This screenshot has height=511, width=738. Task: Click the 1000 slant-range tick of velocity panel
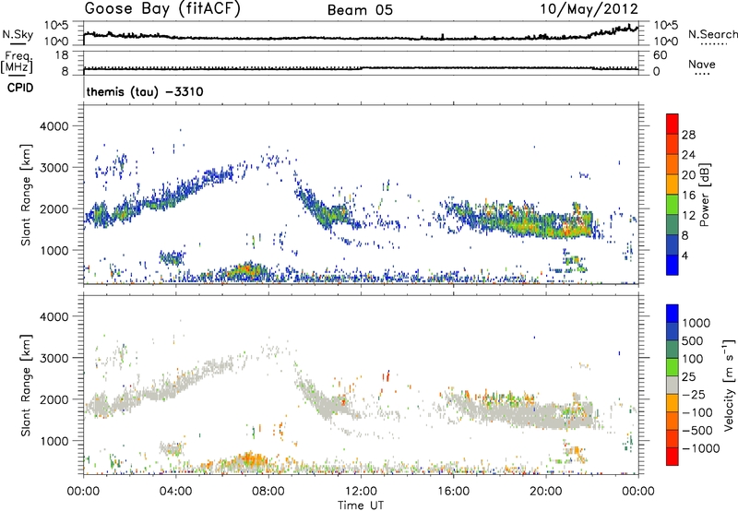point(54,441)
